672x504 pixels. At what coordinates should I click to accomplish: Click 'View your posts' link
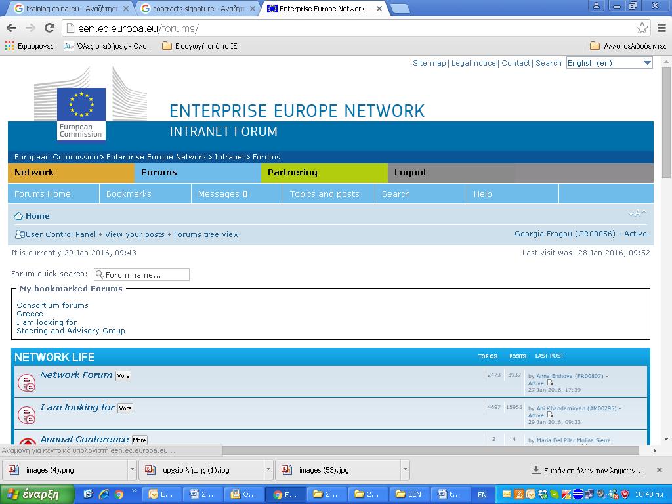tap(135, 234)
